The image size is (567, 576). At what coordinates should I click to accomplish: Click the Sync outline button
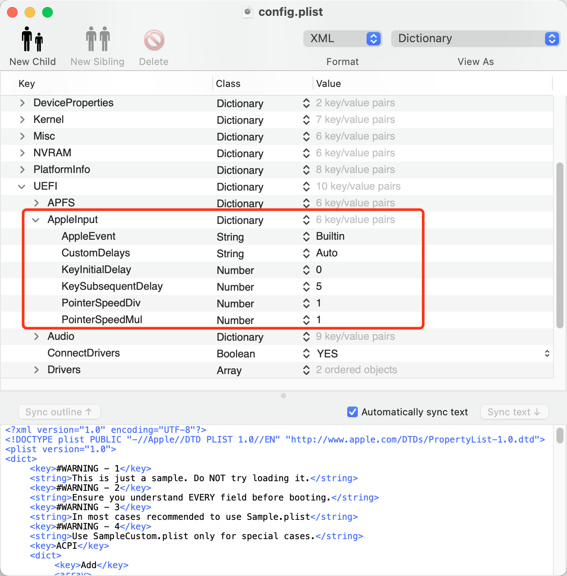(x=59, y=412)
